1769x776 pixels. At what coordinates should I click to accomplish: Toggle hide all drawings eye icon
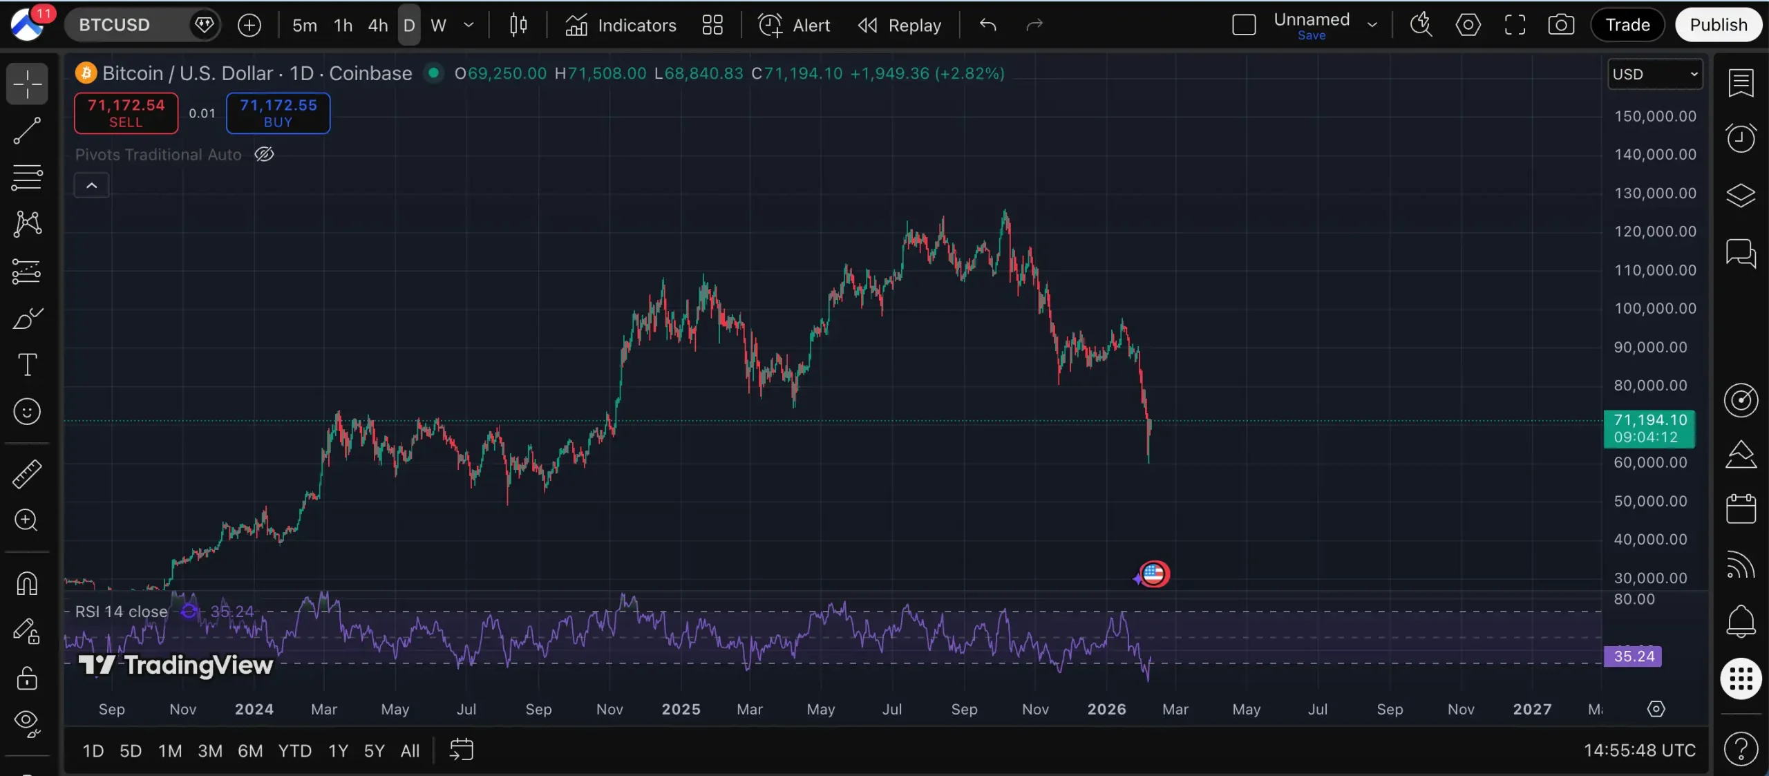click(27, 723)
